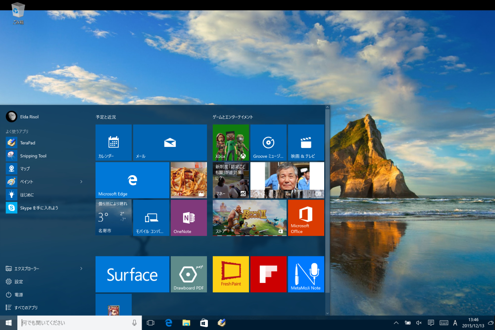
Task: Click the microphone icon in the search box
Action: [135, 323]
